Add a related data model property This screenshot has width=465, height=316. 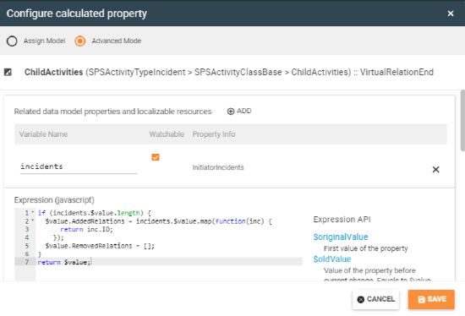pos(239,112)
